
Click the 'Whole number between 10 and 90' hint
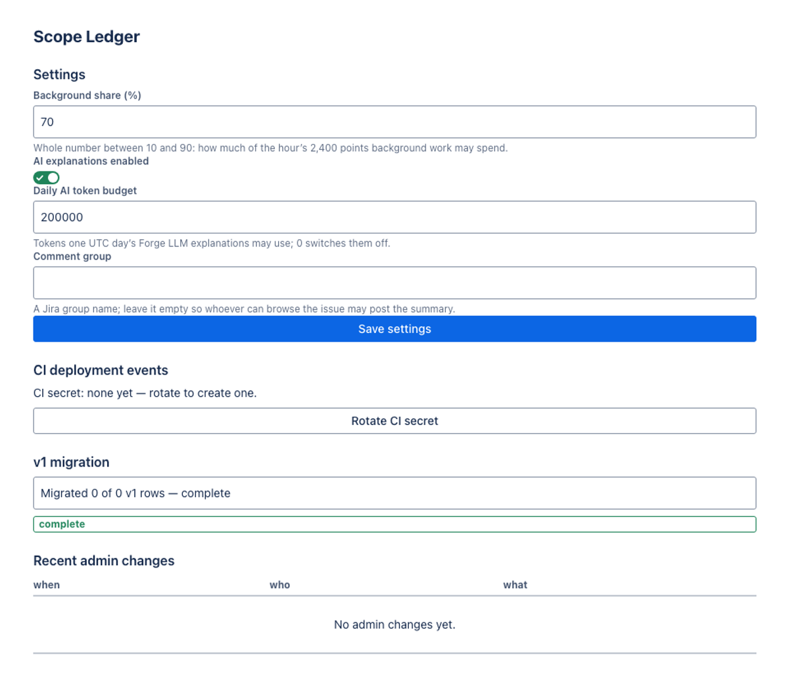coord(270,148)
